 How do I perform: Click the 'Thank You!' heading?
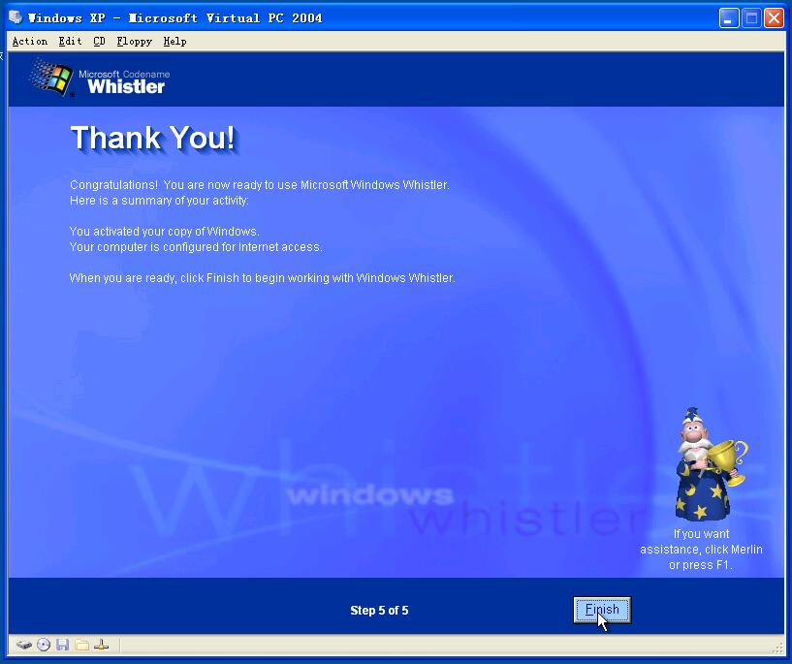coord(153,138)
